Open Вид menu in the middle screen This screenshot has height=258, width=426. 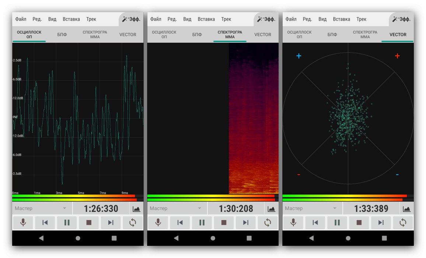click(x=187, y=19)
